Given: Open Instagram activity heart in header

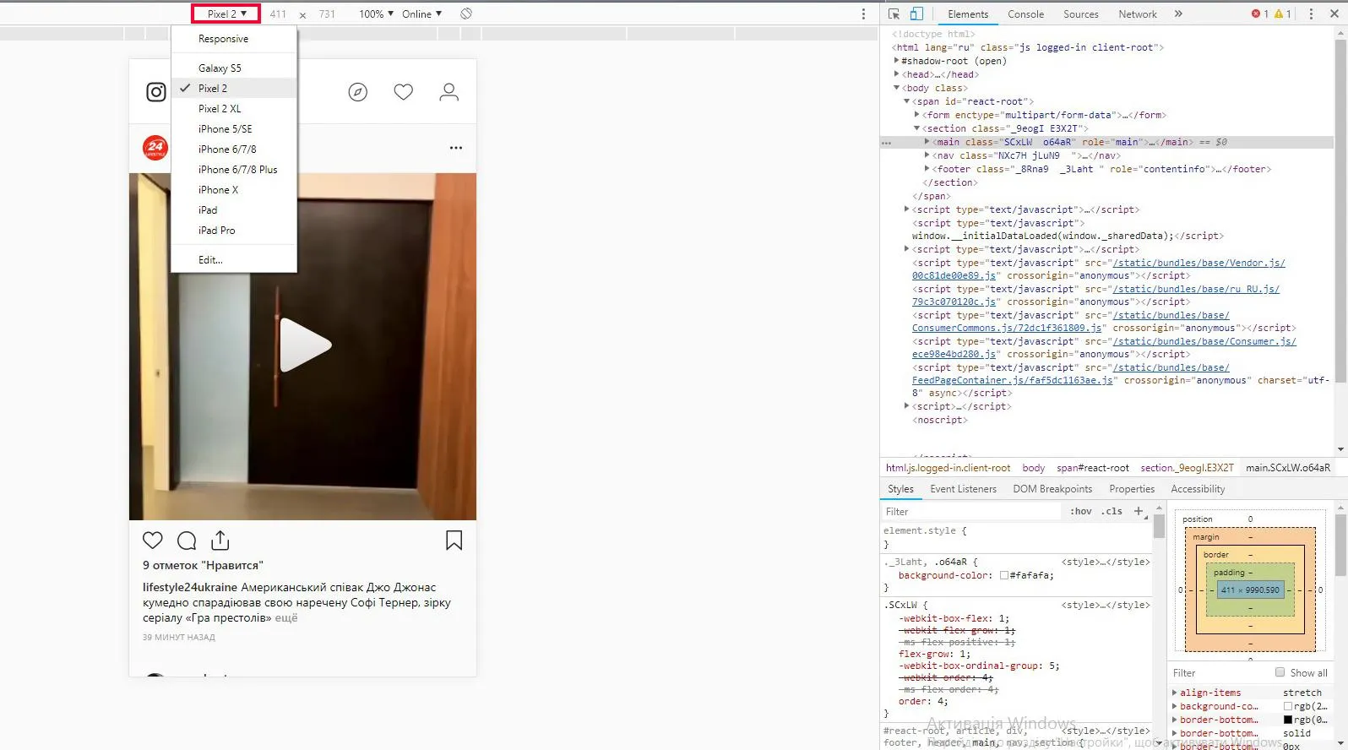Looking at the screenshot, I should tap(404, 92).
